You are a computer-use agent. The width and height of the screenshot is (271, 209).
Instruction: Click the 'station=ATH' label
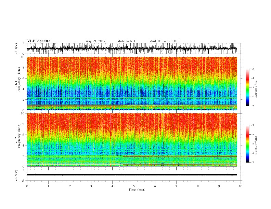pos(127,41)
